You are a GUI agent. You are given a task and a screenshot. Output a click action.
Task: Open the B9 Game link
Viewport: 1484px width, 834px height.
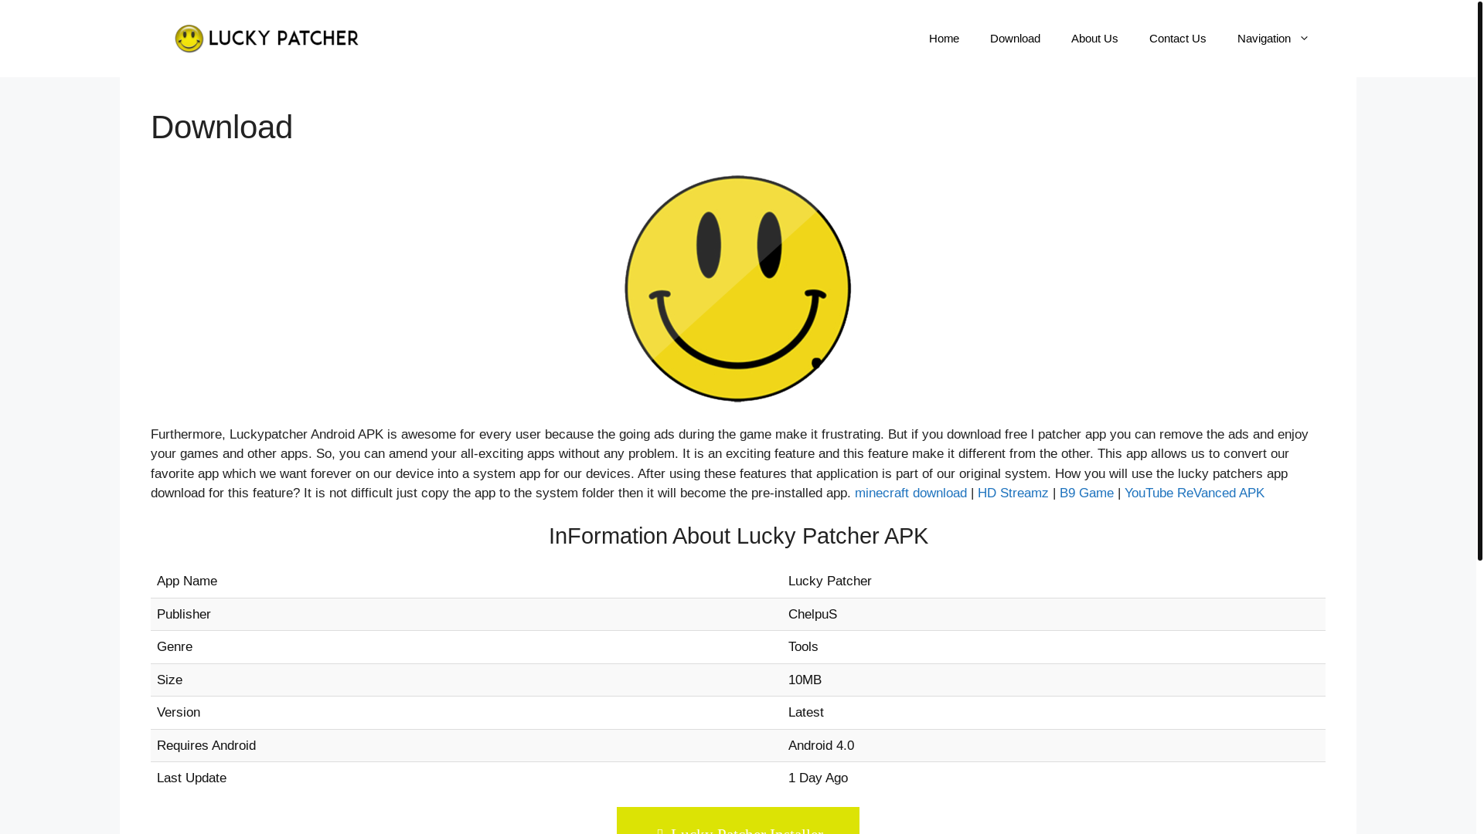pos(1086,493)
